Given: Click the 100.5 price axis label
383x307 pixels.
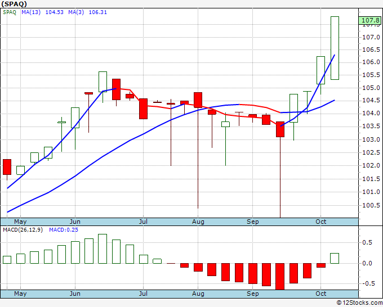Looking at the screenshot, I should click(371, 205).
